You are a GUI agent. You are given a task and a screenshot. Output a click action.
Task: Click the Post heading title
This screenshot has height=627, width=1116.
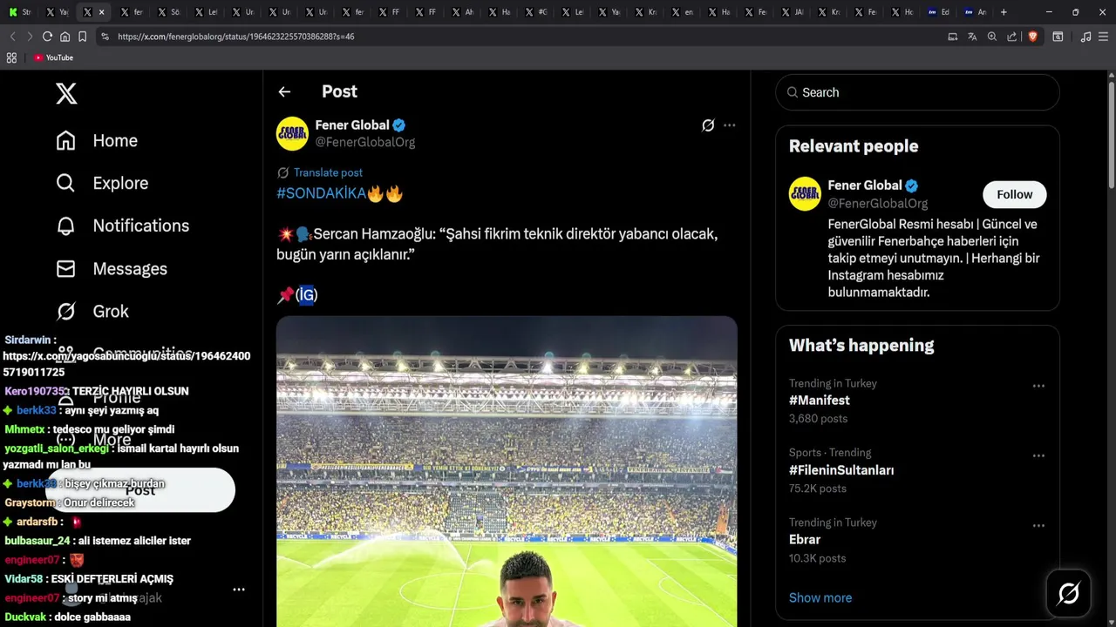[339, 91]
